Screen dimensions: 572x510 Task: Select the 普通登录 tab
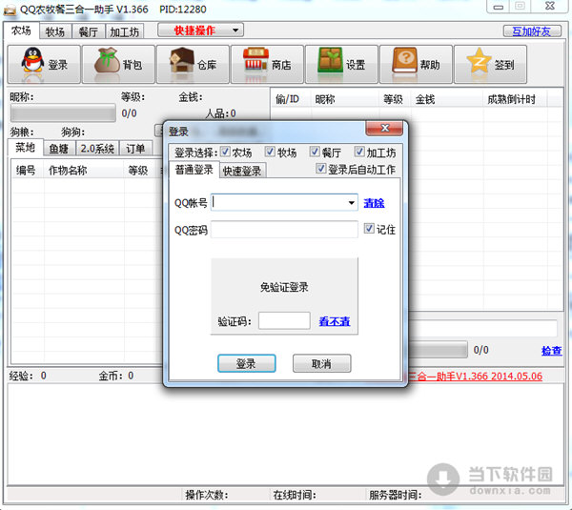click(194, 170)
